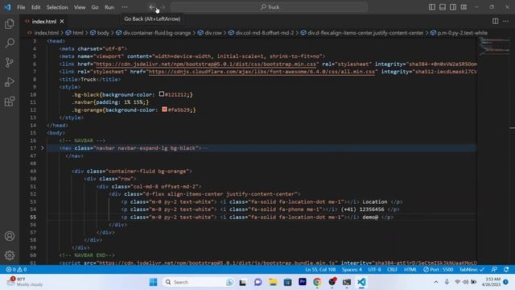Open the UTF-8 encoding selector
Image resolution: width=515 pixels, height=290 pixels.
pyautogui.click(x=374, y=269)
